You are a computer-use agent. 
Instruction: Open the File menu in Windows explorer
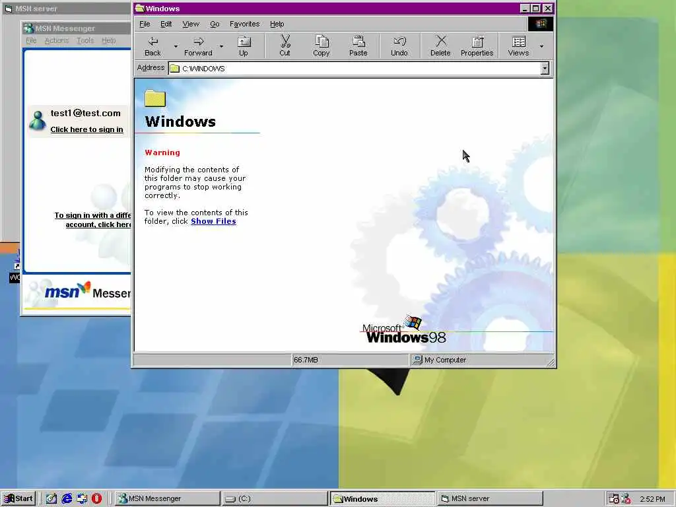[x=145, y=24]
